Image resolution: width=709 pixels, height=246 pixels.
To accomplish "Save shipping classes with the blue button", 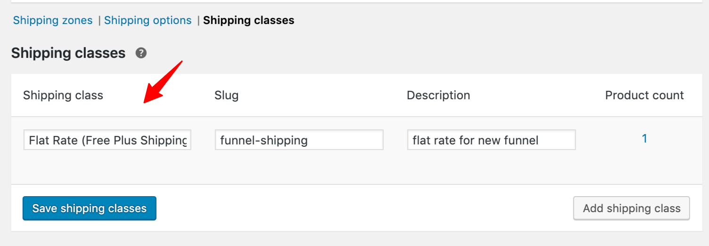I will point(90,208).
